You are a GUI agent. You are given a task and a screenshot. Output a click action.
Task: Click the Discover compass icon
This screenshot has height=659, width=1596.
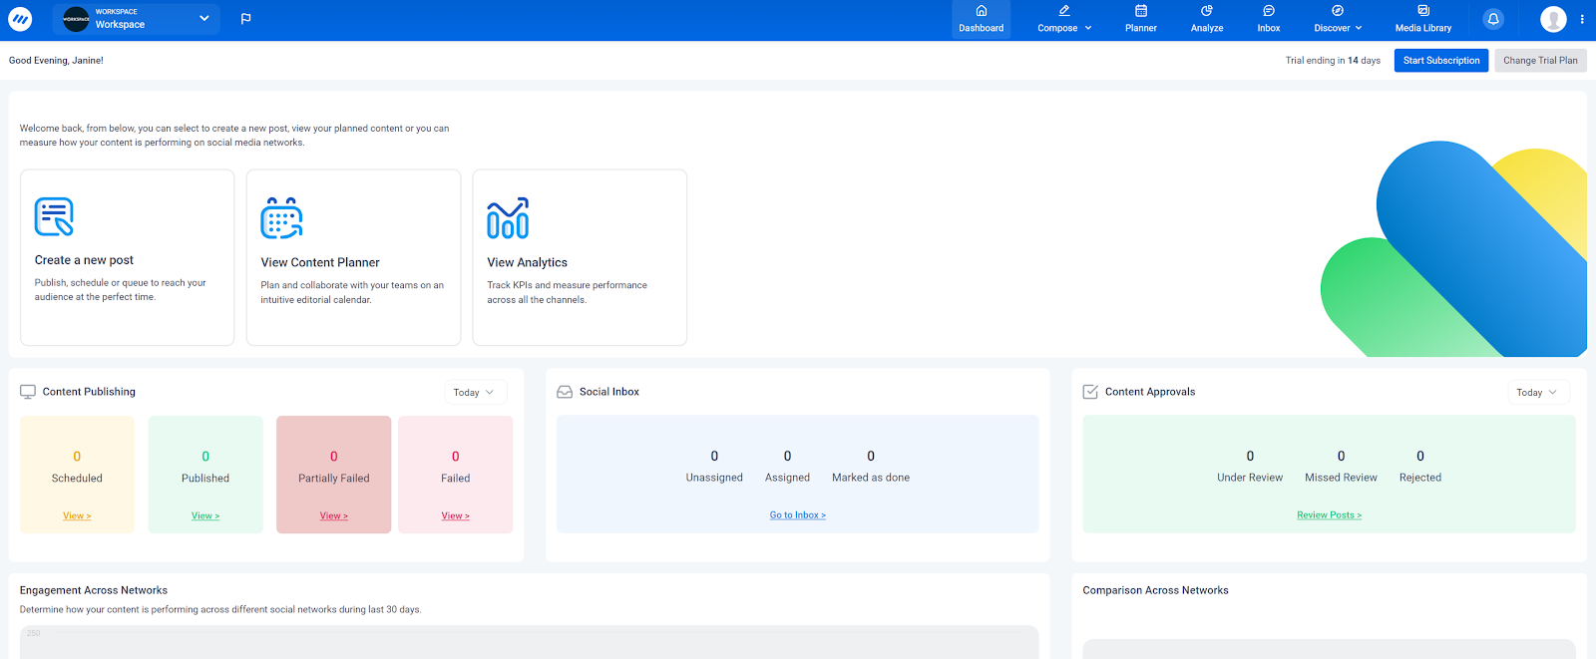(x=1338, y=11)
